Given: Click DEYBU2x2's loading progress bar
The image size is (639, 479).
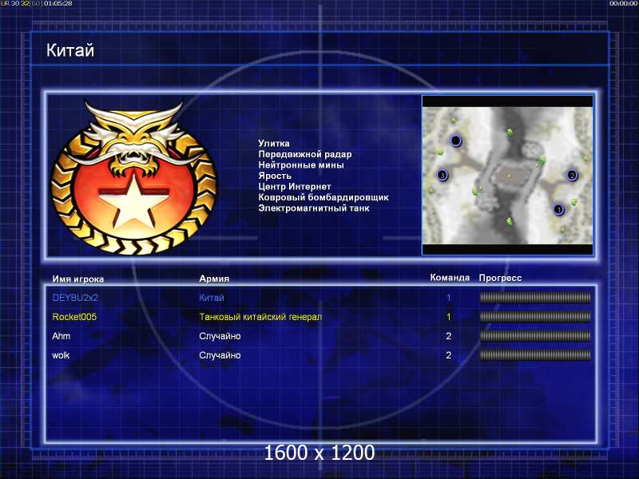Looking at the screenshot, I should pyautogui.click(x=535, y=298).
